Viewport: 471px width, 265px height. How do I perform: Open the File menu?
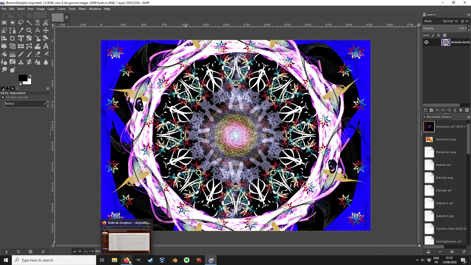point(4,9)
